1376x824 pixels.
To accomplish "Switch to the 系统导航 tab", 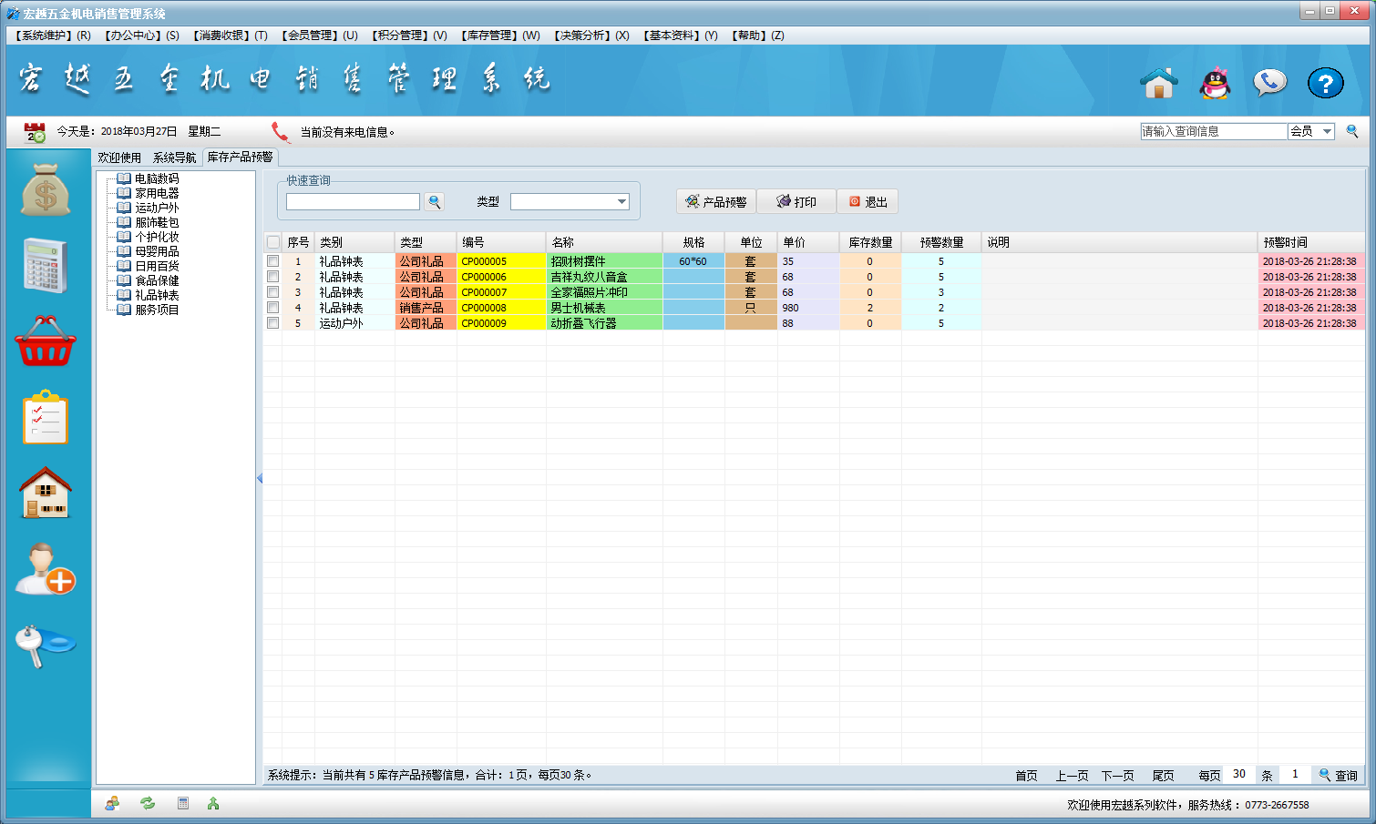I will coord(174,158).
